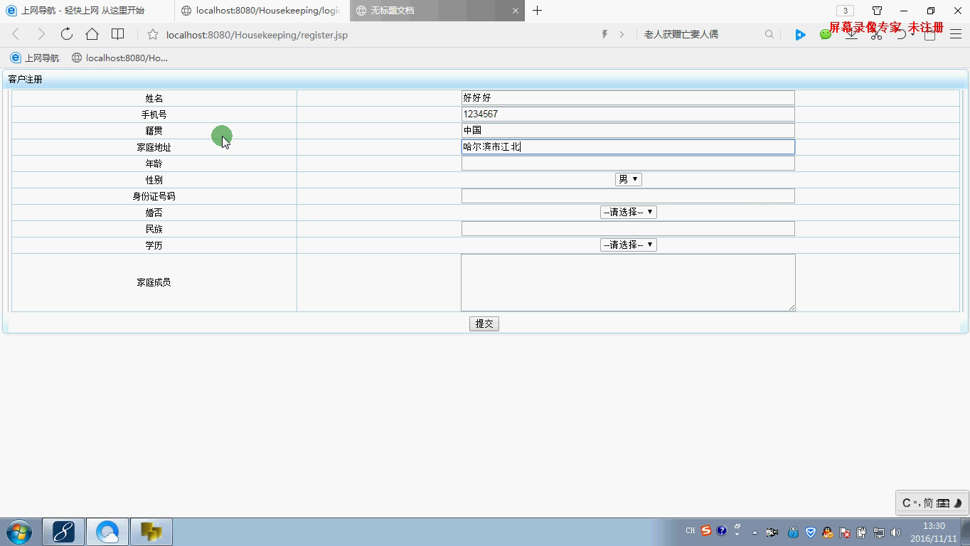Image resolution: width=970 pixels, height=546 pixels.
Task: Click the tab count box showing 3
Action: (x=845, y=11)
